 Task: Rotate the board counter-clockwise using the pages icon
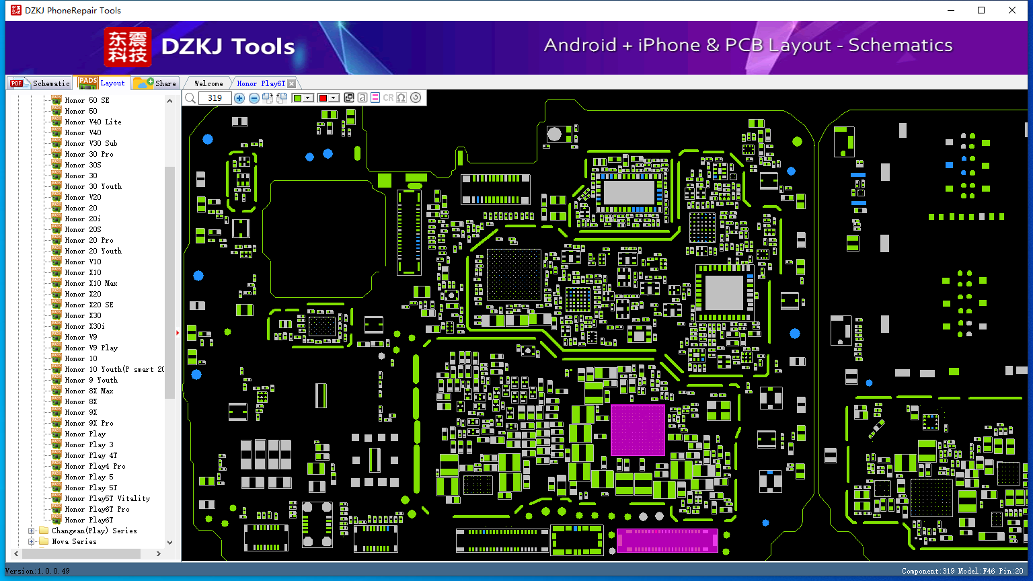point(282,98)
